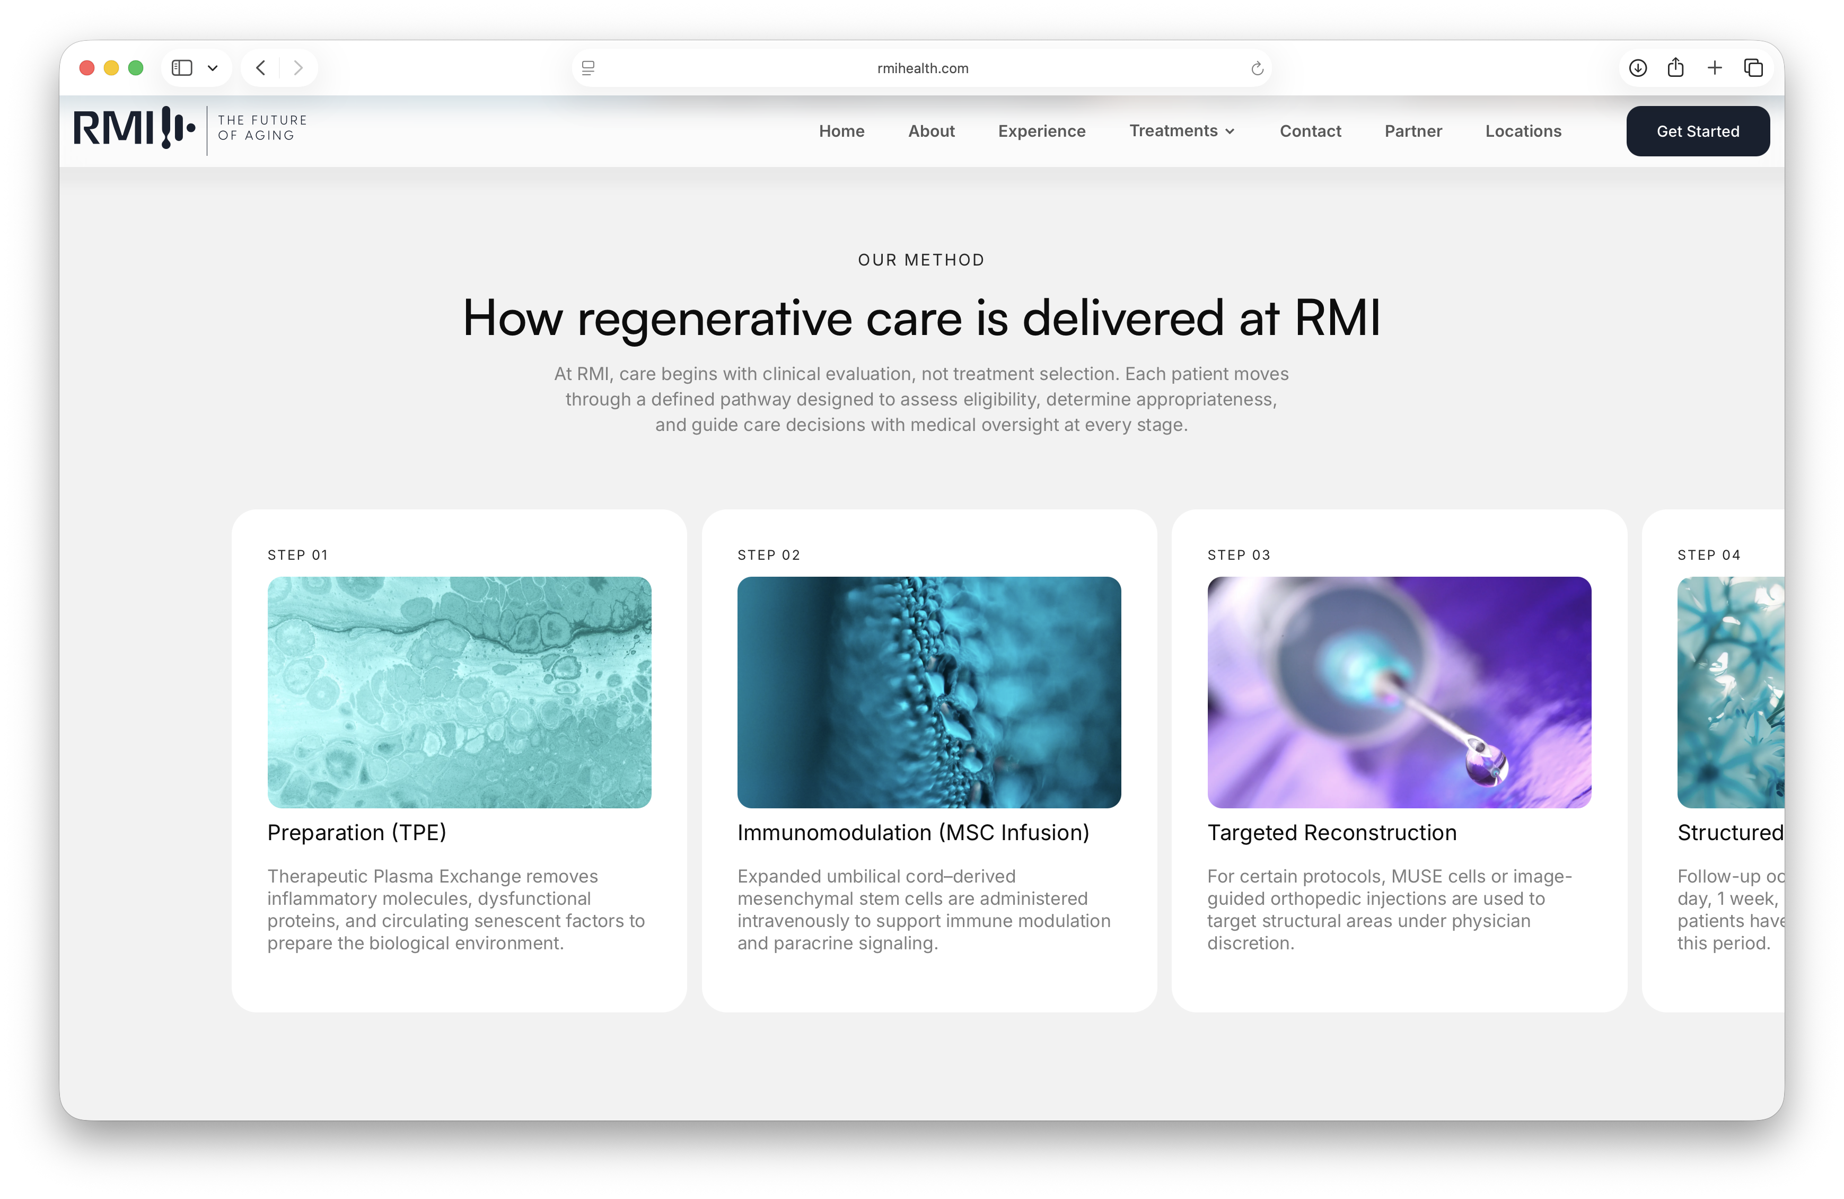Go forward with the forward arrow

298,68
